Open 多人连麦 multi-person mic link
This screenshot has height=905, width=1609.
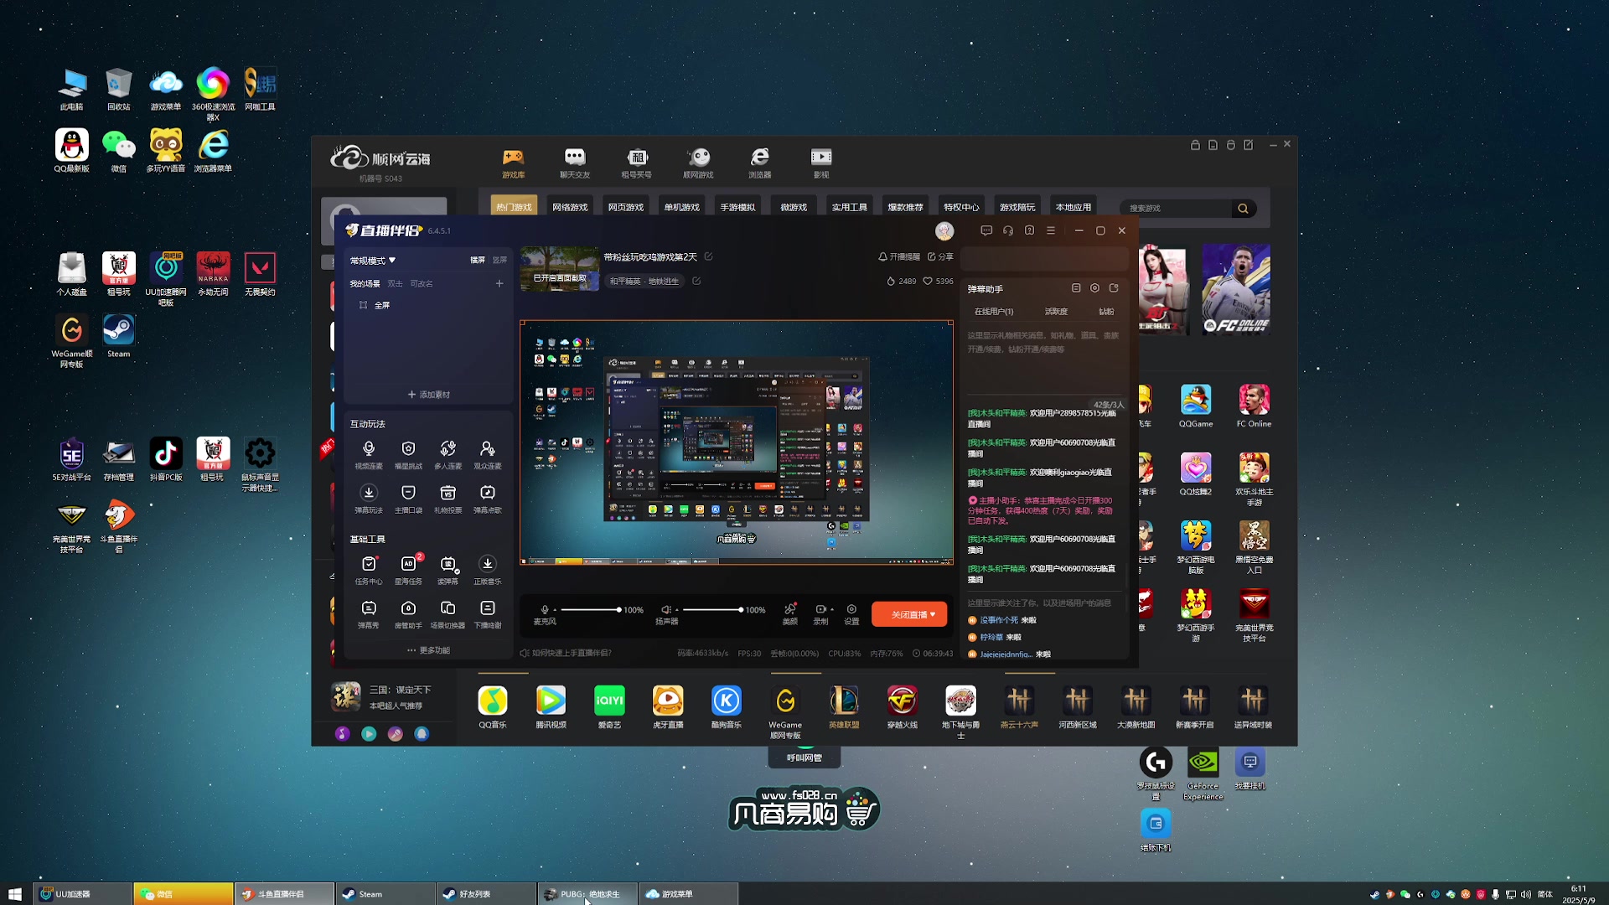point(448,455)
